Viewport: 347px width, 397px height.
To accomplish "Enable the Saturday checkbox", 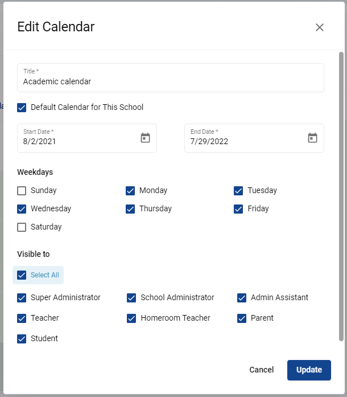I will 22,227.
